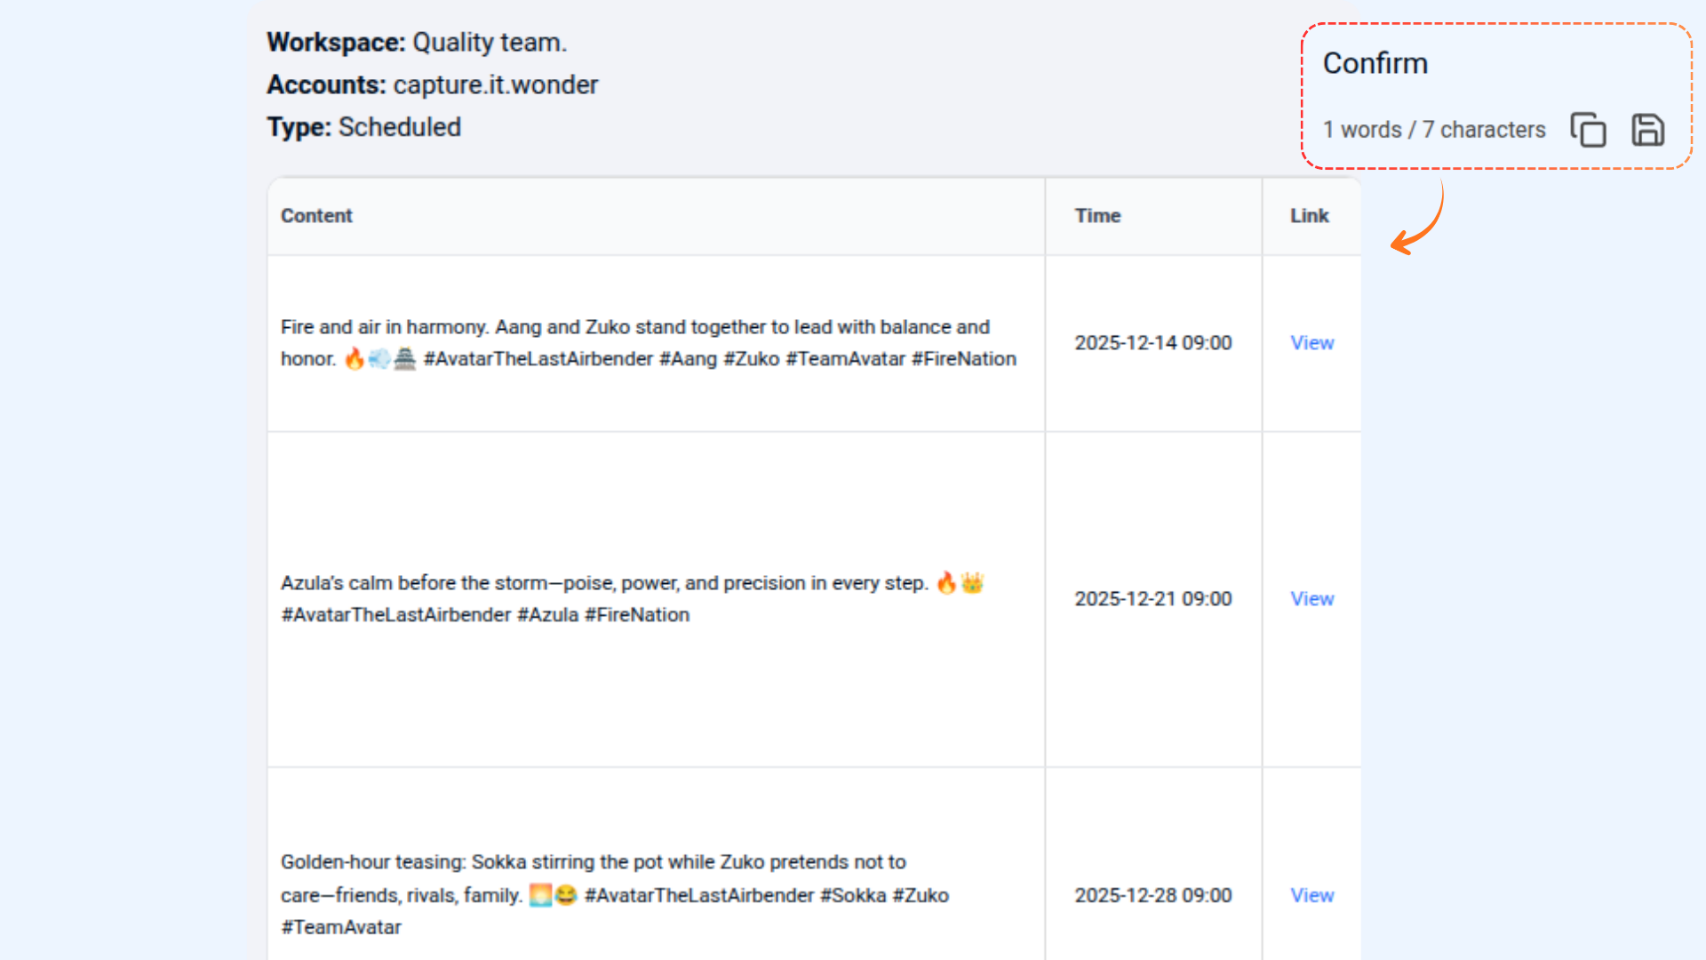The width and height of the screenshot is (1706, 960).
Task: Click the Confirm text in the dashed box
Action: (1375, 64)
